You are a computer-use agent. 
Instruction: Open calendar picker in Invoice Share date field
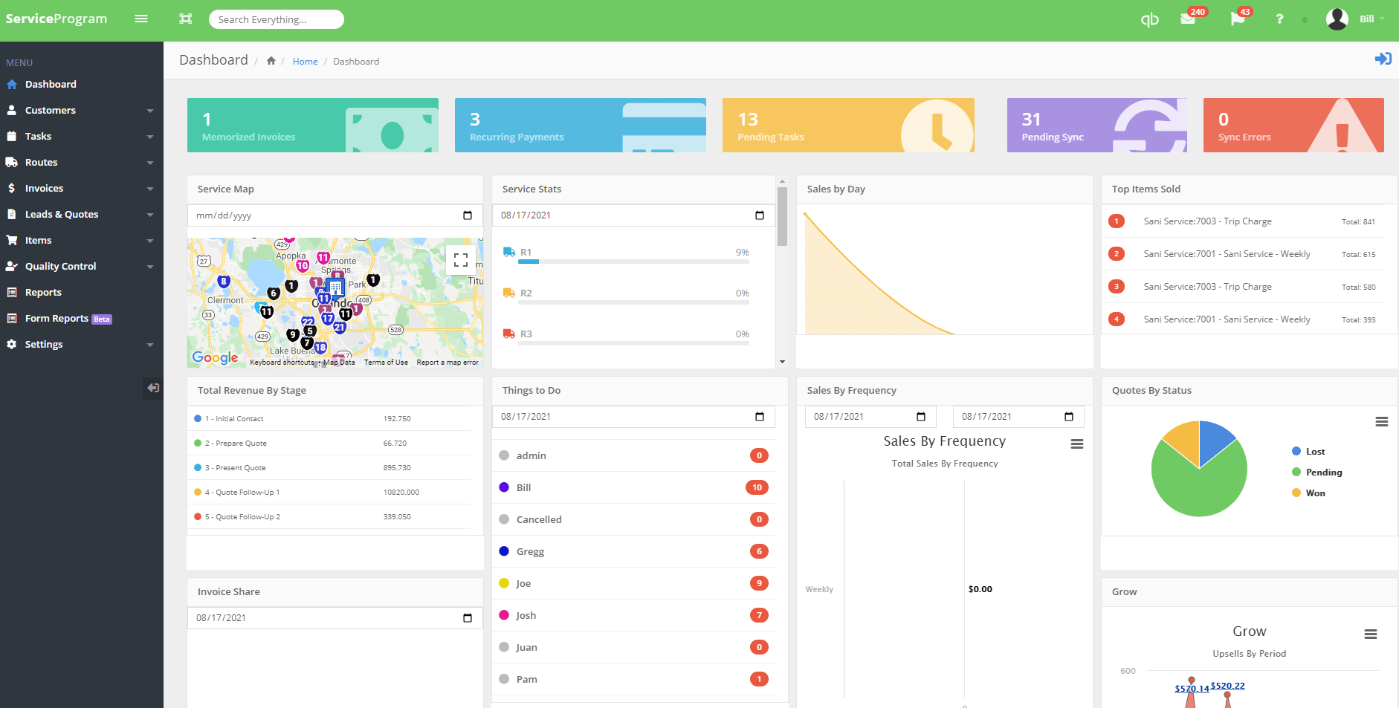coord(468,618)
